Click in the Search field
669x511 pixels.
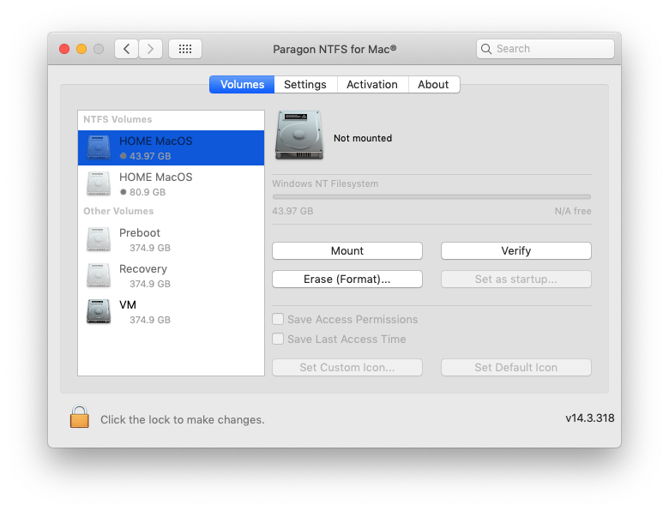545,49
